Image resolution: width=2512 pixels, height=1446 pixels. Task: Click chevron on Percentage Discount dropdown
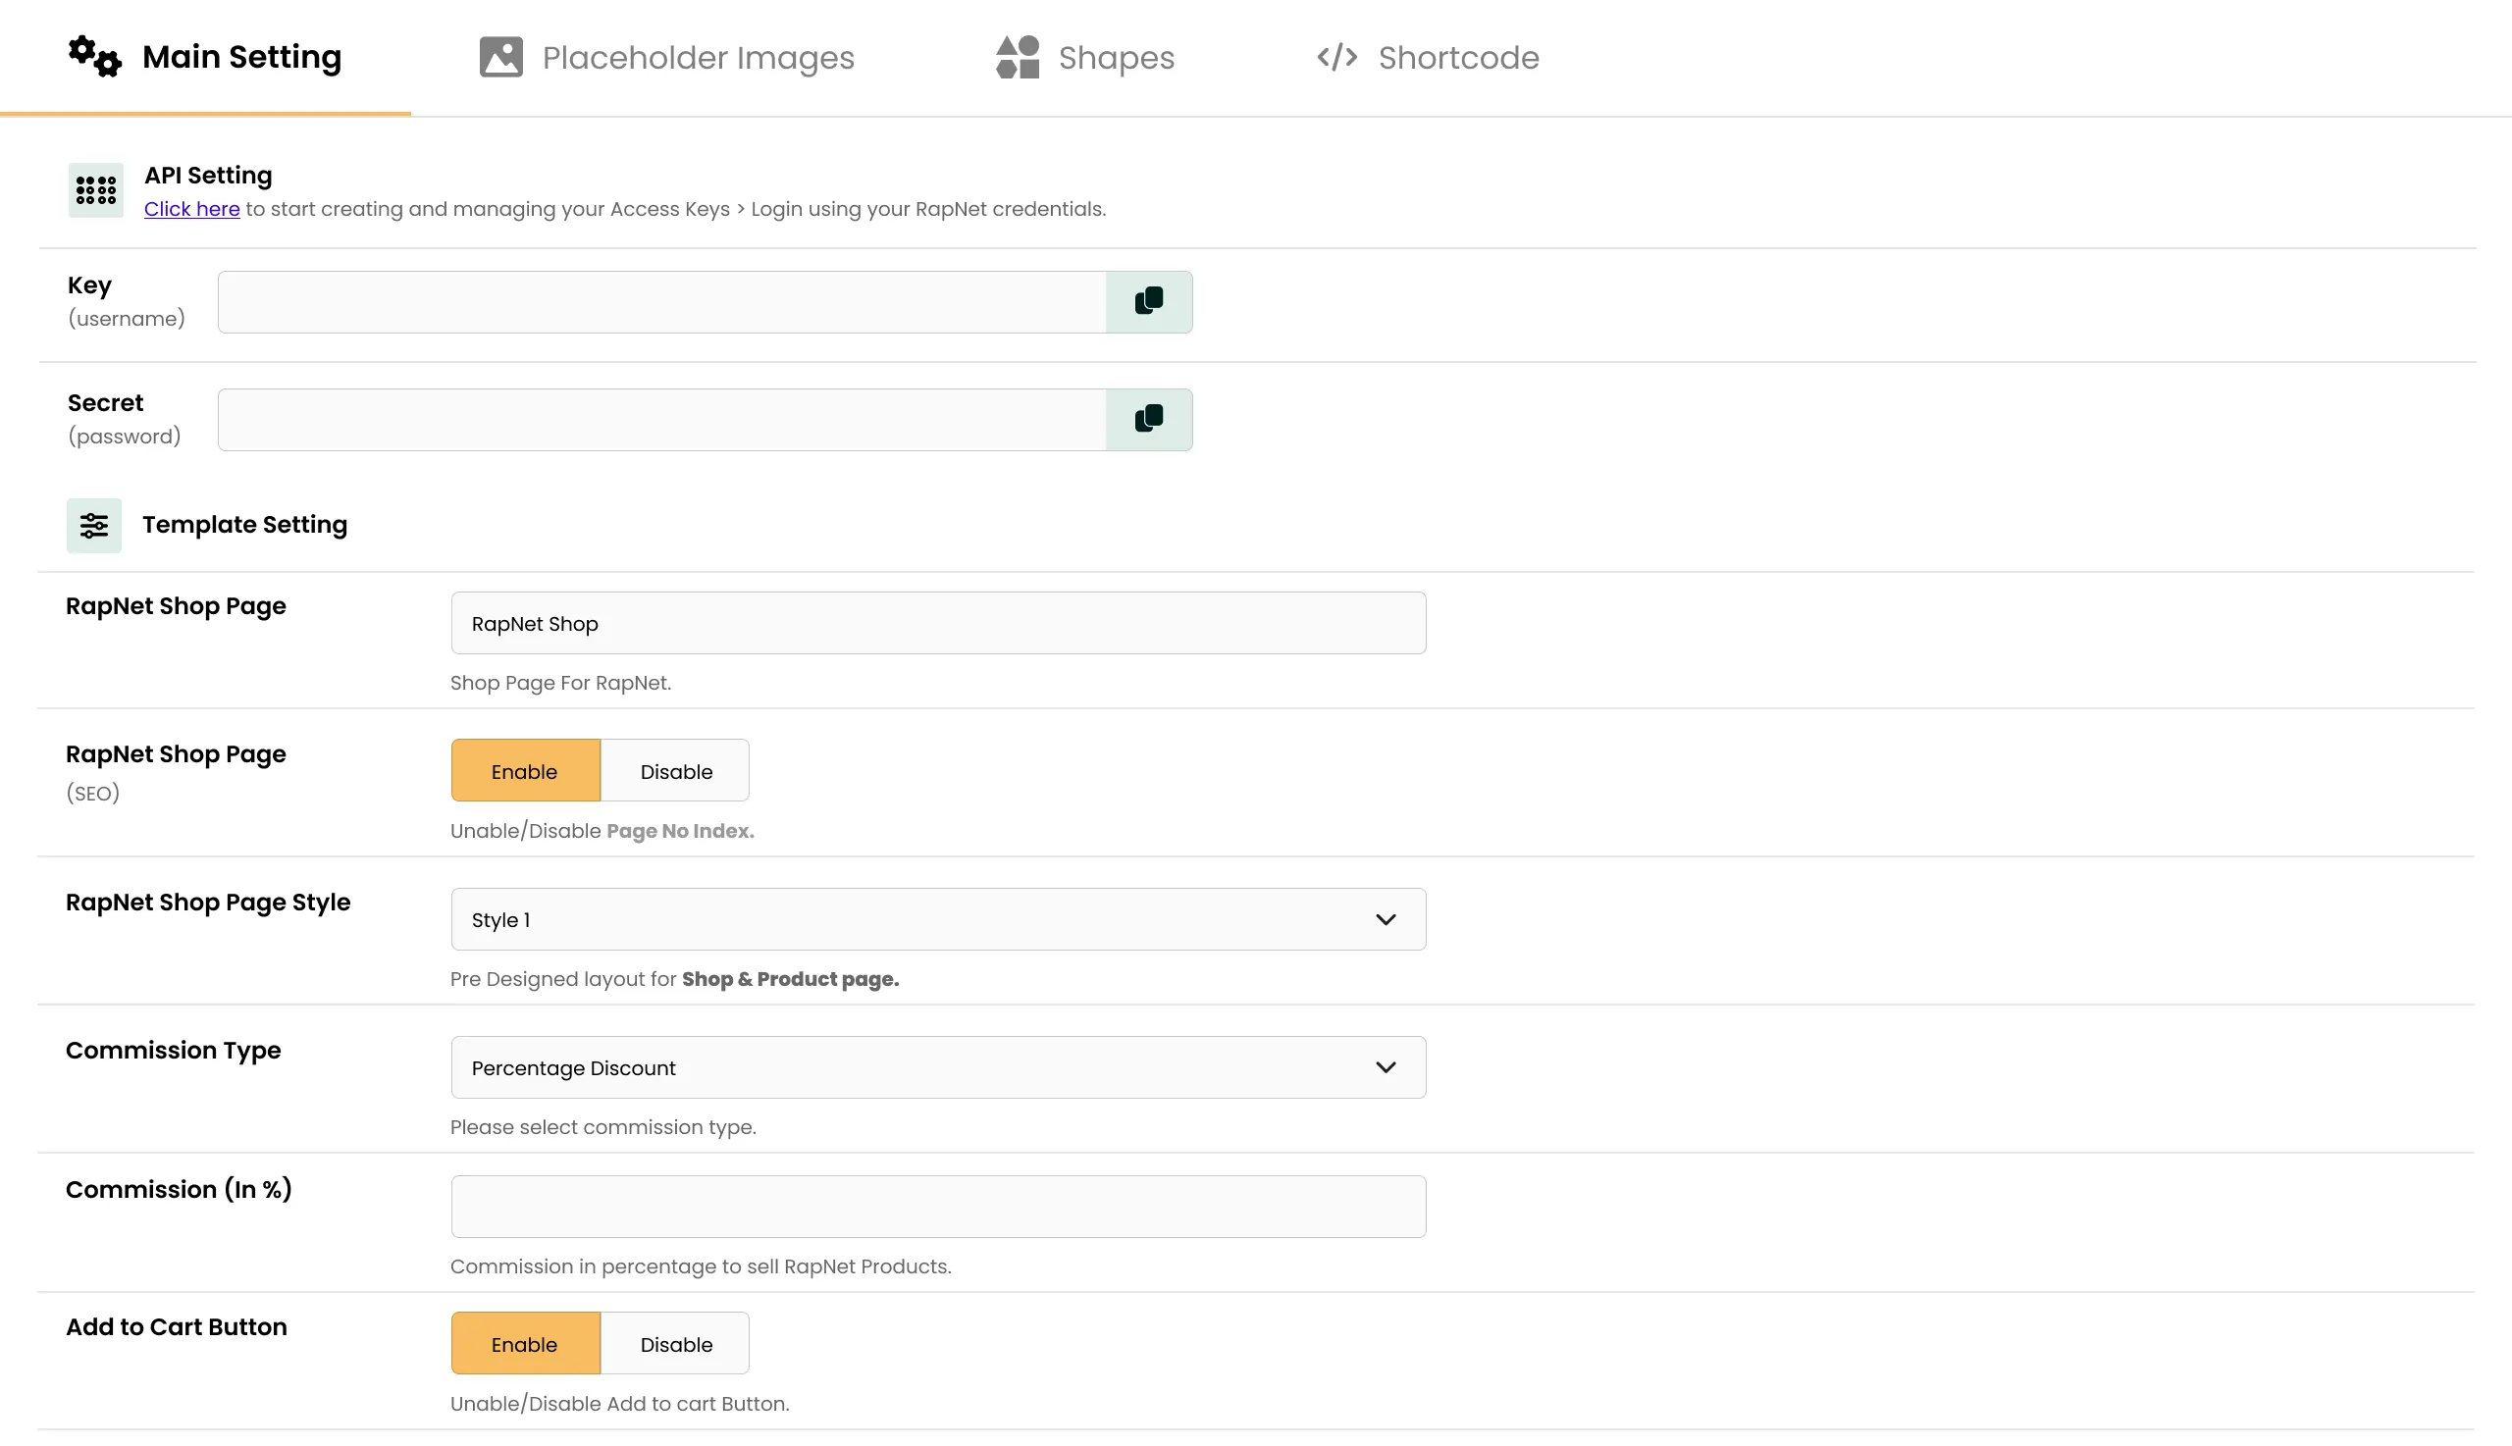pos(1386,1066)
